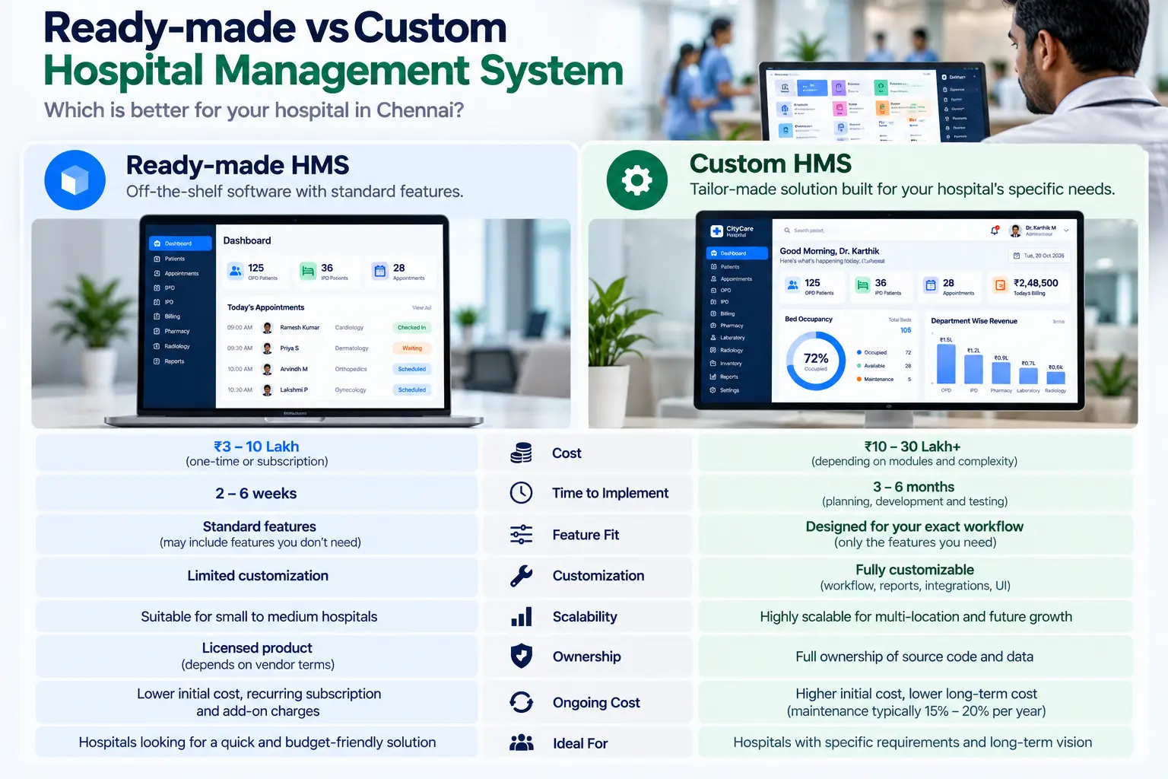This screenshot has height=779, width=1168.
Task: Click the Arvindh M appointment name
Action: point(294,369)
